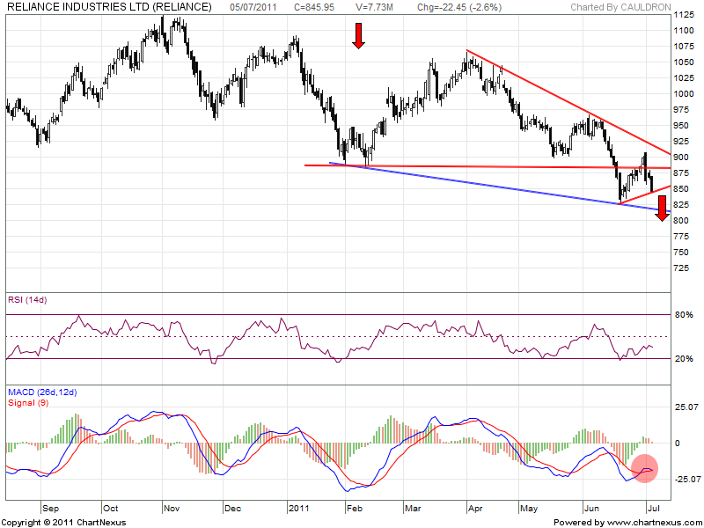Viewport: 704px width, 528px height.
Task: Click the RELIANCE INDUSTRIES LTD chart title
Action: [x=108, y=7]
